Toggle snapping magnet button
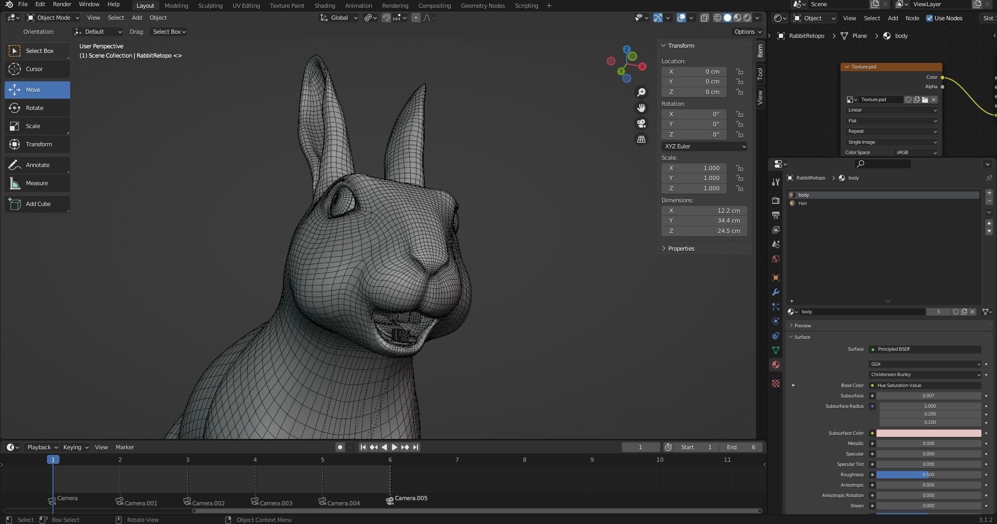This screenshot has width=997, height=524. pyautogui.click(x=386, y=18)
